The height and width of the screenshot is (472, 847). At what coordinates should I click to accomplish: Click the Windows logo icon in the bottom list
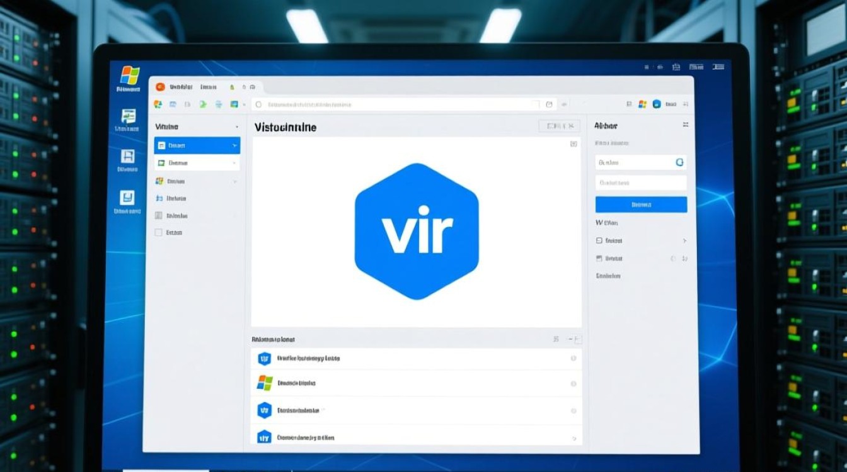point(265,383)
